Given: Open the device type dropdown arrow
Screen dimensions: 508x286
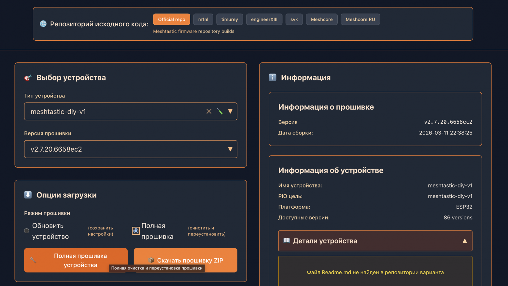Looking at the screenshot, I should click(x=230, y=112).
